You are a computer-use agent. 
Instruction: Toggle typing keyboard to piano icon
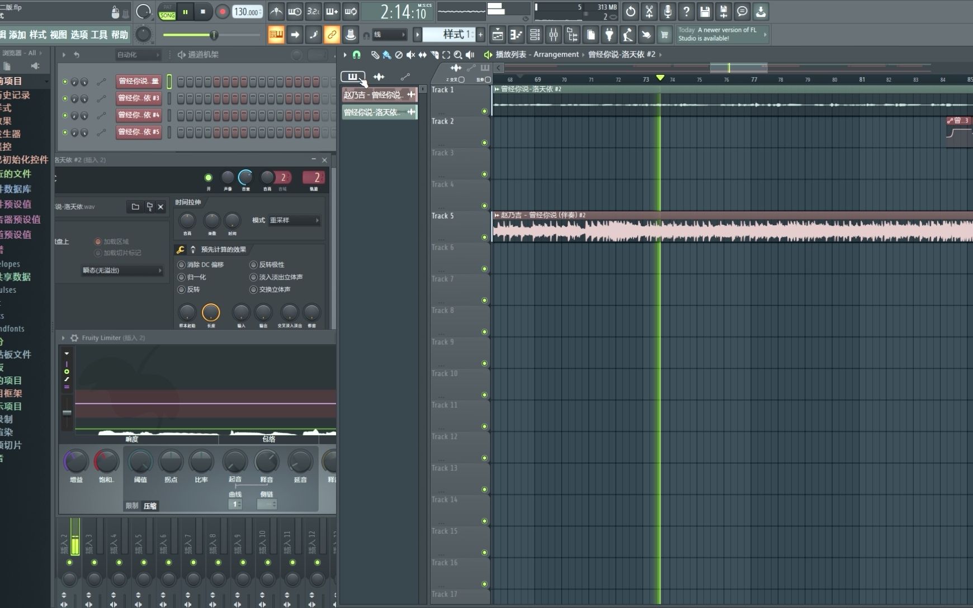[276, 35]
